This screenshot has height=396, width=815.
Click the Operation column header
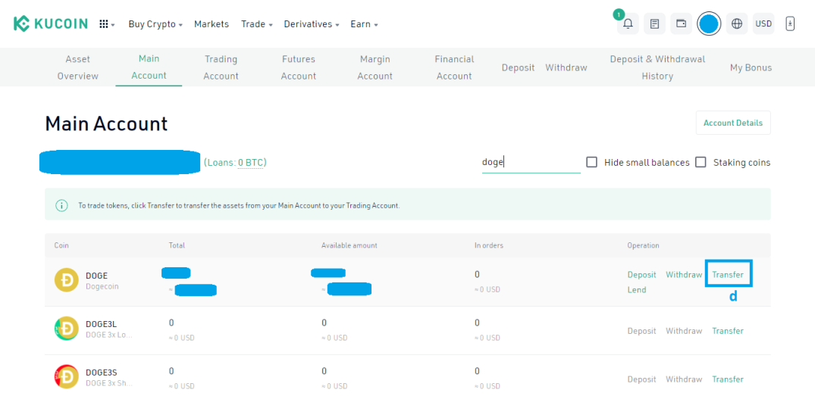coord(643,245)
